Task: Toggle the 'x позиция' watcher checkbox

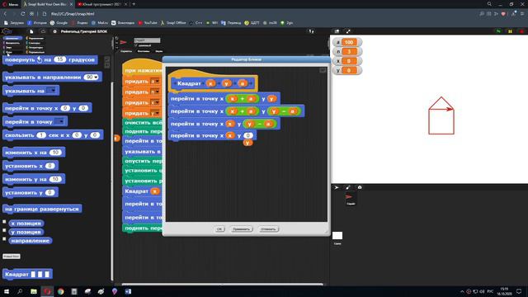Action: point(4,222)
